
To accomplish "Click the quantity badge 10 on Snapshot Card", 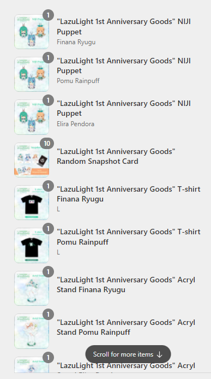I will point(47,143).
